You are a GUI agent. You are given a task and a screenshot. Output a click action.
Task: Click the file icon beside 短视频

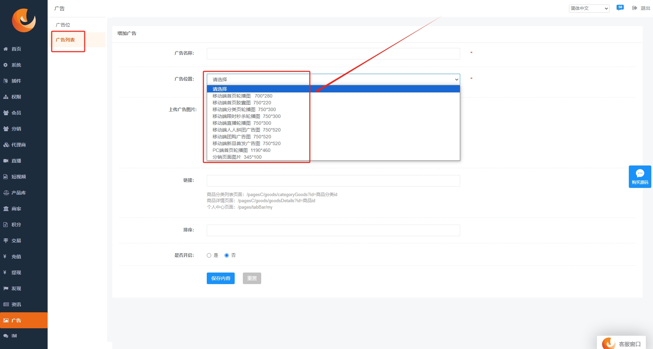6,177
